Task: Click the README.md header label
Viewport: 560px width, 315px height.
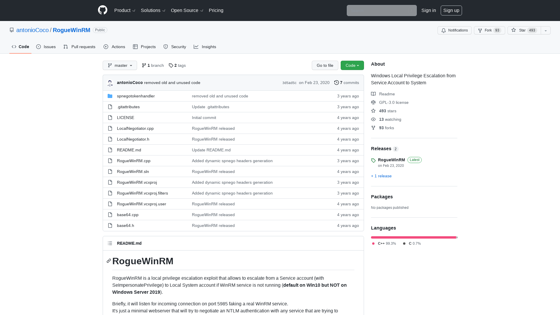Action: point(129,243)
